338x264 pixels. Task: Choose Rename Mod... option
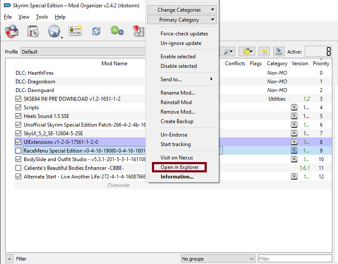[x=178, y=93]
